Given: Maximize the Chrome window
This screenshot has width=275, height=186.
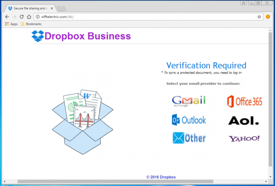Looking at the screenshot, I should click(x=258, y=3).
